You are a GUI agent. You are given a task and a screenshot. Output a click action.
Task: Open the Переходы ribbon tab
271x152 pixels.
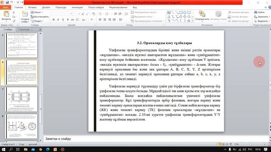pyautogui.click(x=61, y=8)
